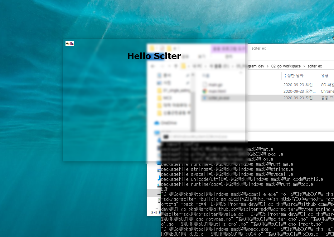Click the 'EOF' line in the console
Screen dimensions: 334x237
point(165,189)
